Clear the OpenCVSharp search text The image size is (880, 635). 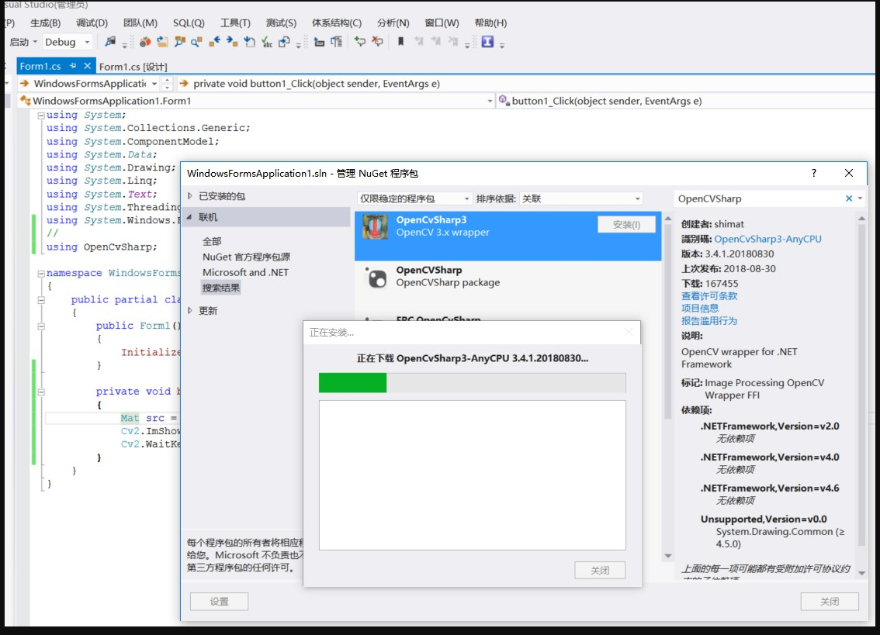(849, 198)
